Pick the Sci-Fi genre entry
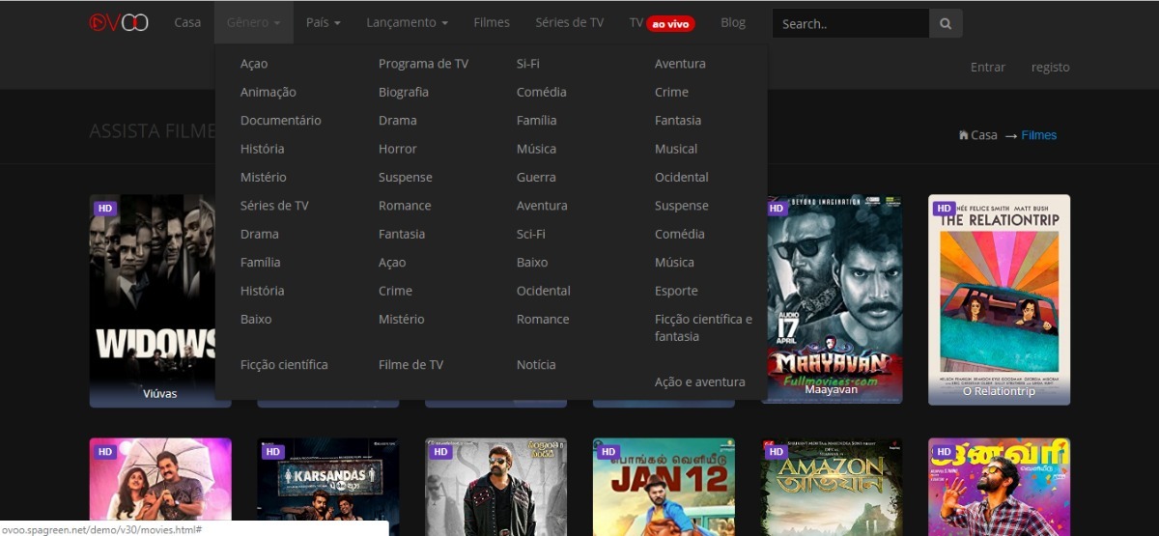This screenshot has width=1159, height=536. pos(531,234)
